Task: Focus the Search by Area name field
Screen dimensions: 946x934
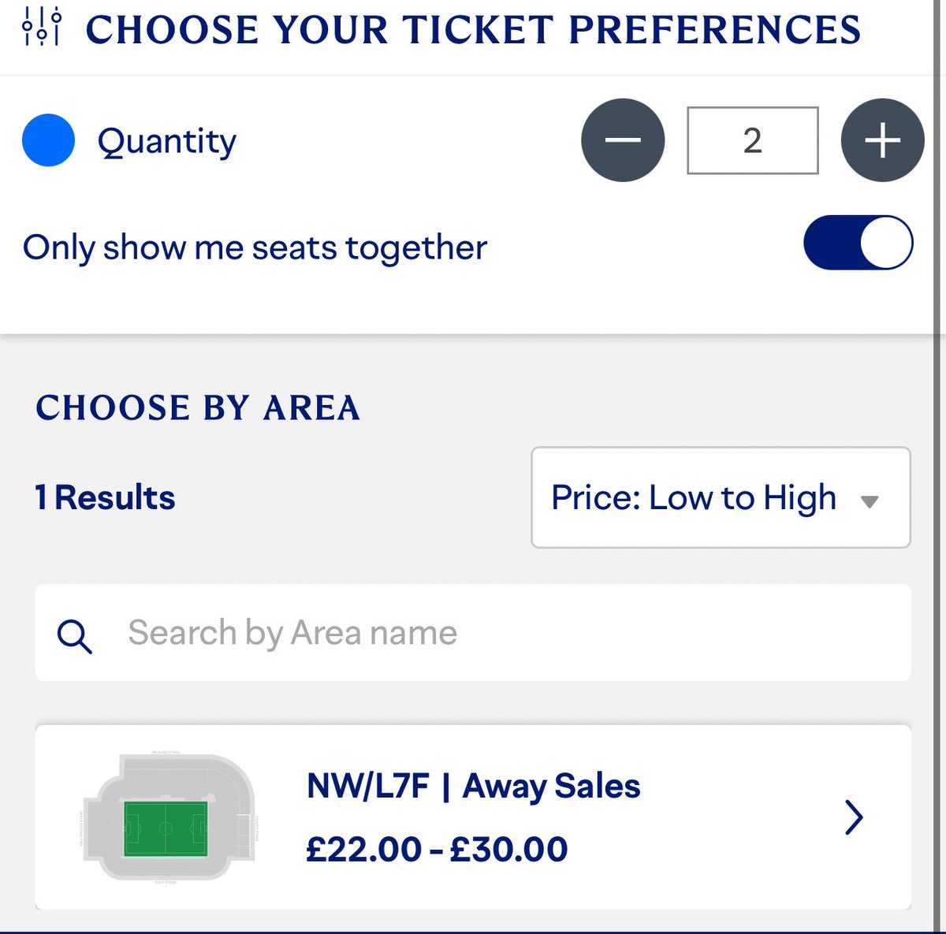Action: coord(473,633)
